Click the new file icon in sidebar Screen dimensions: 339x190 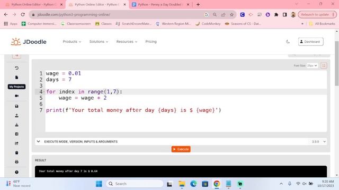(x=16, y=78)
